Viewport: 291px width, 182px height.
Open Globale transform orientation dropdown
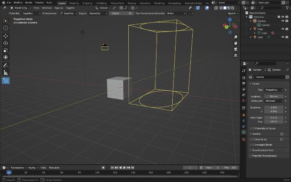[103, 8]
